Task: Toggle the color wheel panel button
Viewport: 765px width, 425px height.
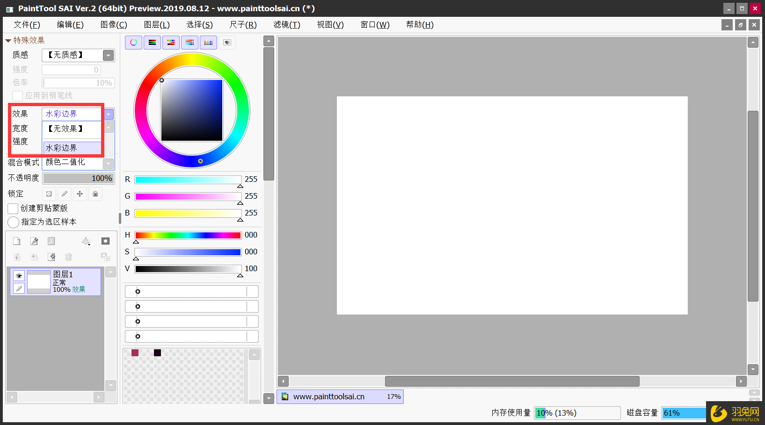Action: (x=133, y=43)
